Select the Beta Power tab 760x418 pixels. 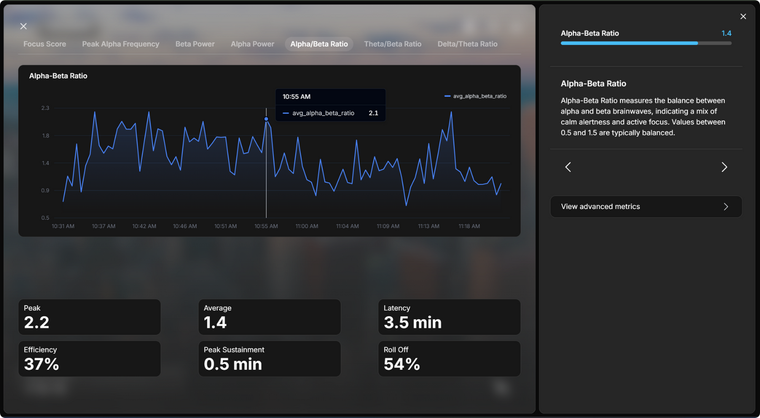(x=195, y=44)
